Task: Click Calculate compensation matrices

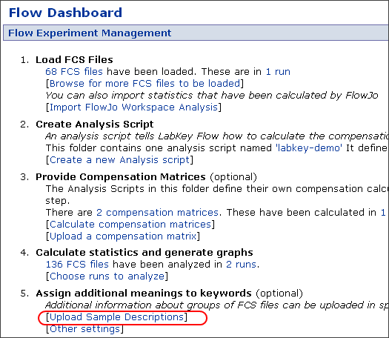Action: tap(130, 225)
